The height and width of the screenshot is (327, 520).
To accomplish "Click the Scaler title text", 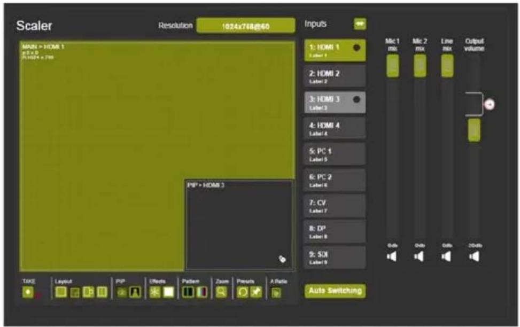I will pos(34,26).
